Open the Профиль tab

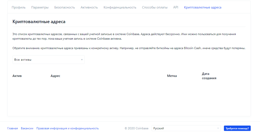coord(18,8)
